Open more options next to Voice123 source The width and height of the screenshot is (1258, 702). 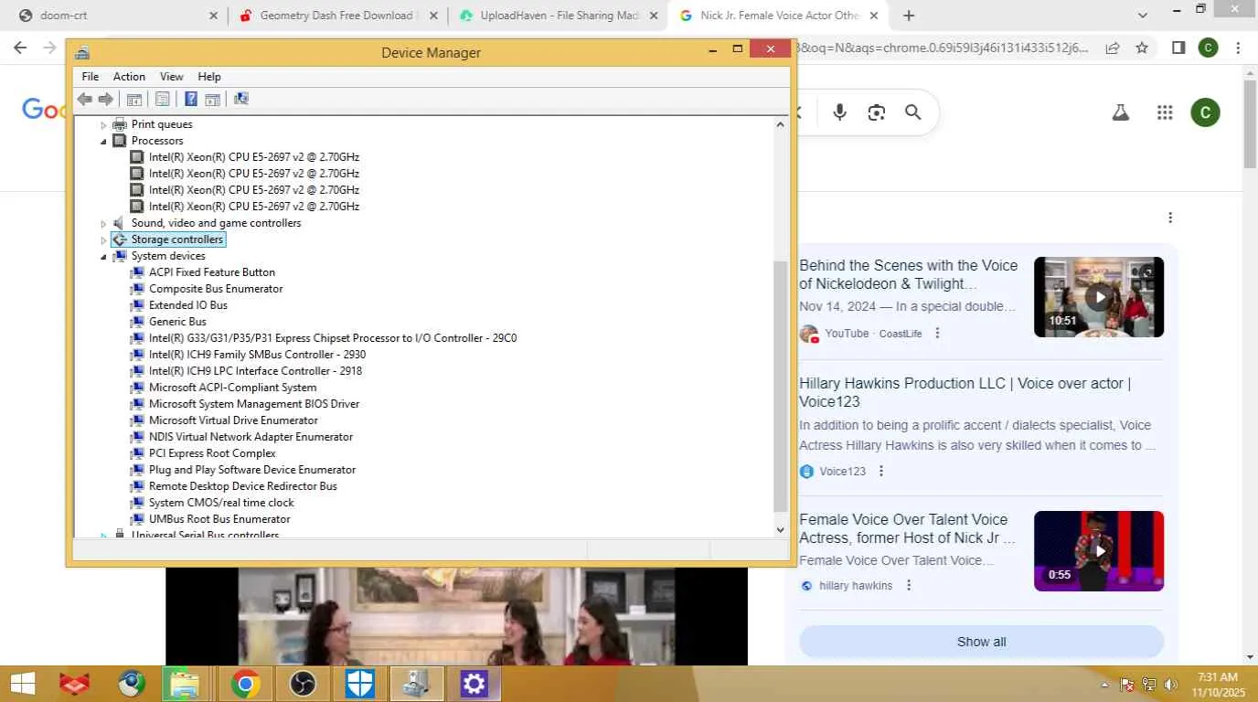[881, 472]
